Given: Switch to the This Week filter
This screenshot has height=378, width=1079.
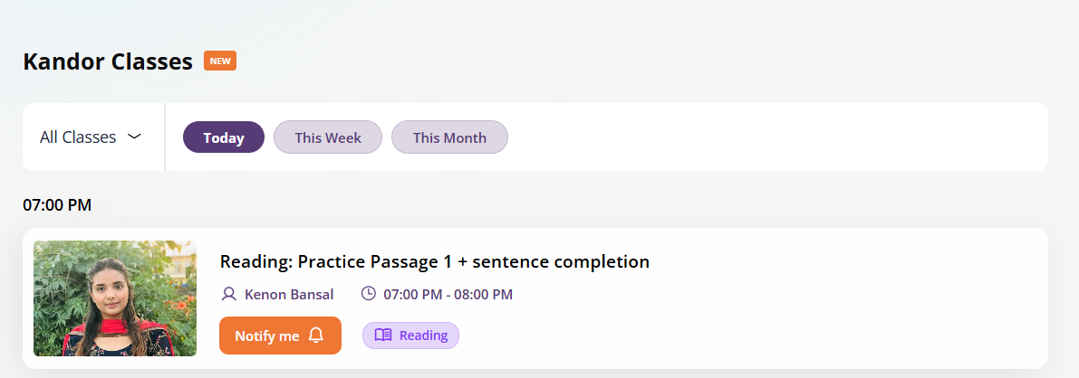Looking at the screenshot, I should coord(328,137).
